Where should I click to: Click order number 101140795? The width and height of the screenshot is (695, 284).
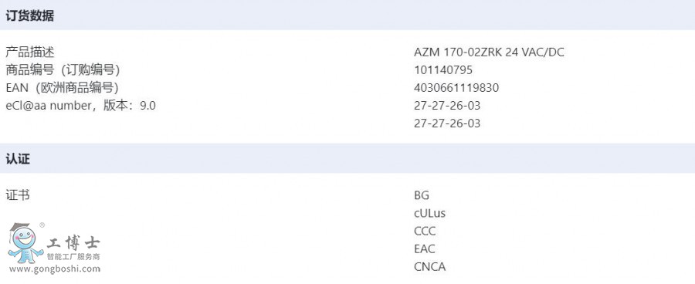point(443,70)
